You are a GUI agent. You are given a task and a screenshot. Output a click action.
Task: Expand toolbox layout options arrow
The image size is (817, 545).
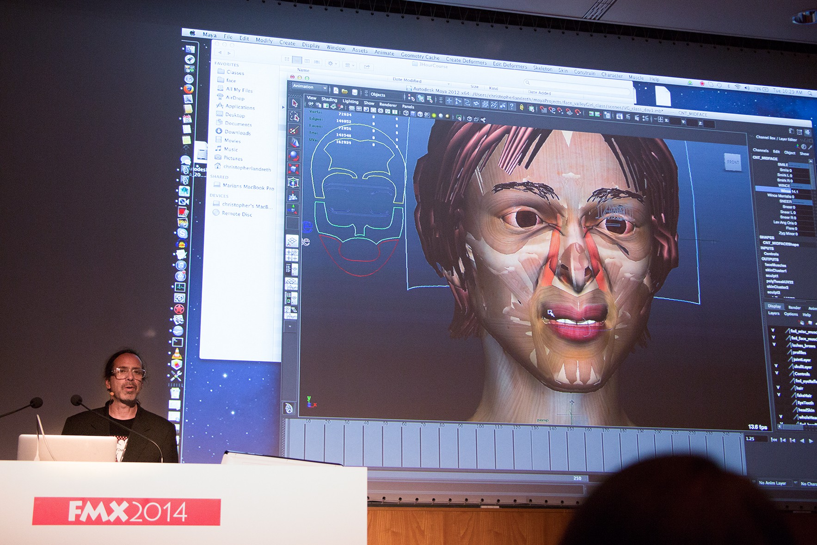290,326
